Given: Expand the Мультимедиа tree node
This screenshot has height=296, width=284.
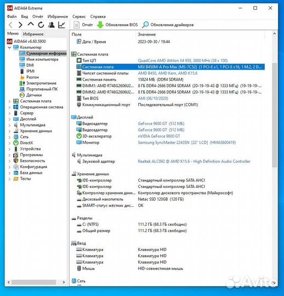Looking at the screenshot, I should (x=9, y=125).
